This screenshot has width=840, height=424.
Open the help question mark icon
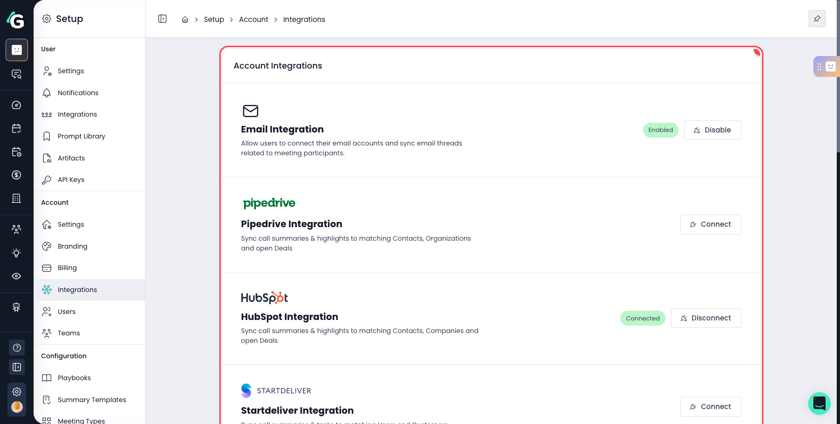pyautogui.click(x=17, y=348)
